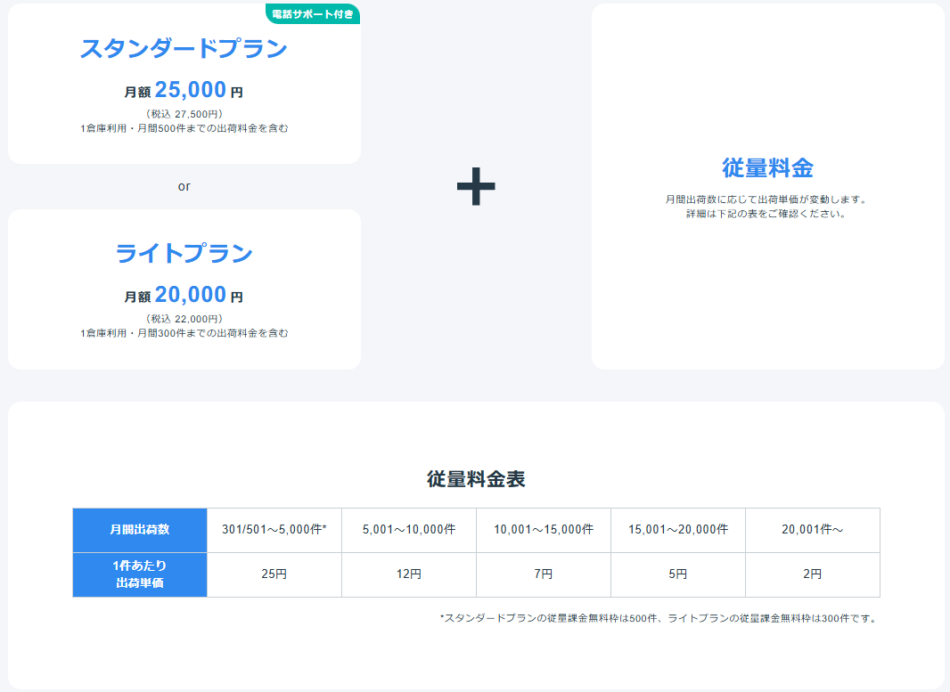Select the 301/501～5,000件* cell
This screenshot has height=692, width=950.
point(274,530)
